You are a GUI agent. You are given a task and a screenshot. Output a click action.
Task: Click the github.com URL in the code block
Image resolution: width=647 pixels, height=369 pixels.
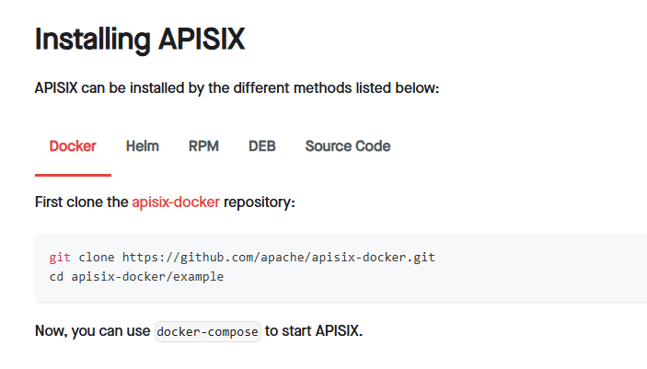click(x=279, y=258)
